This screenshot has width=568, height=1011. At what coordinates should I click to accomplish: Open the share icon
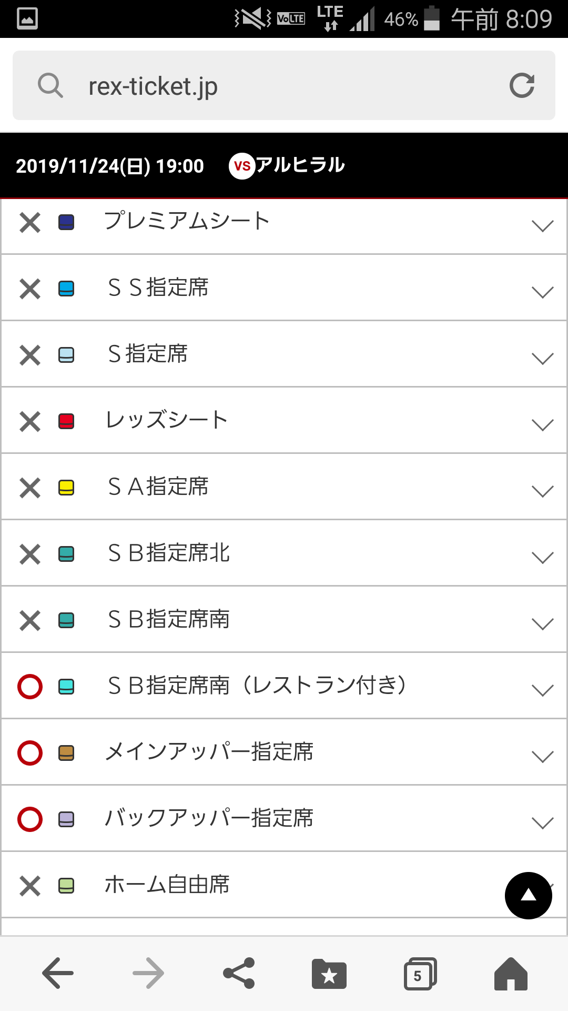239,973
